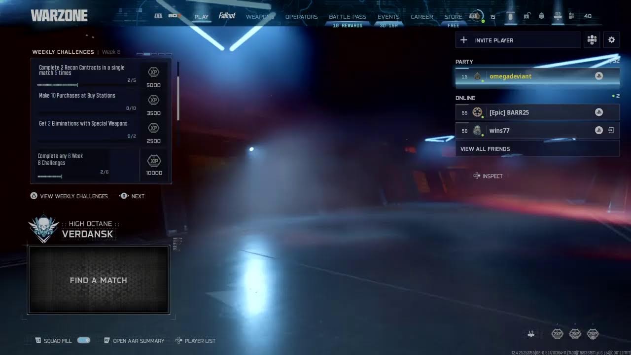This screenshot has width=631, height=355.
Task: Click the triangle button icon for weekly challenges
Action: (x=34, y=196)
